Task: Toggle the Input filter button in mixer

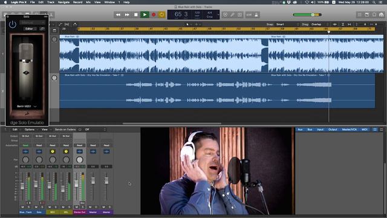Action: point(320,130)
